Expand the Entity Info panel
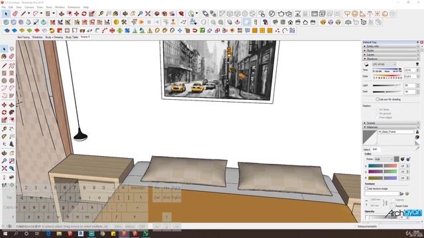424x238 pixels. 390,46
